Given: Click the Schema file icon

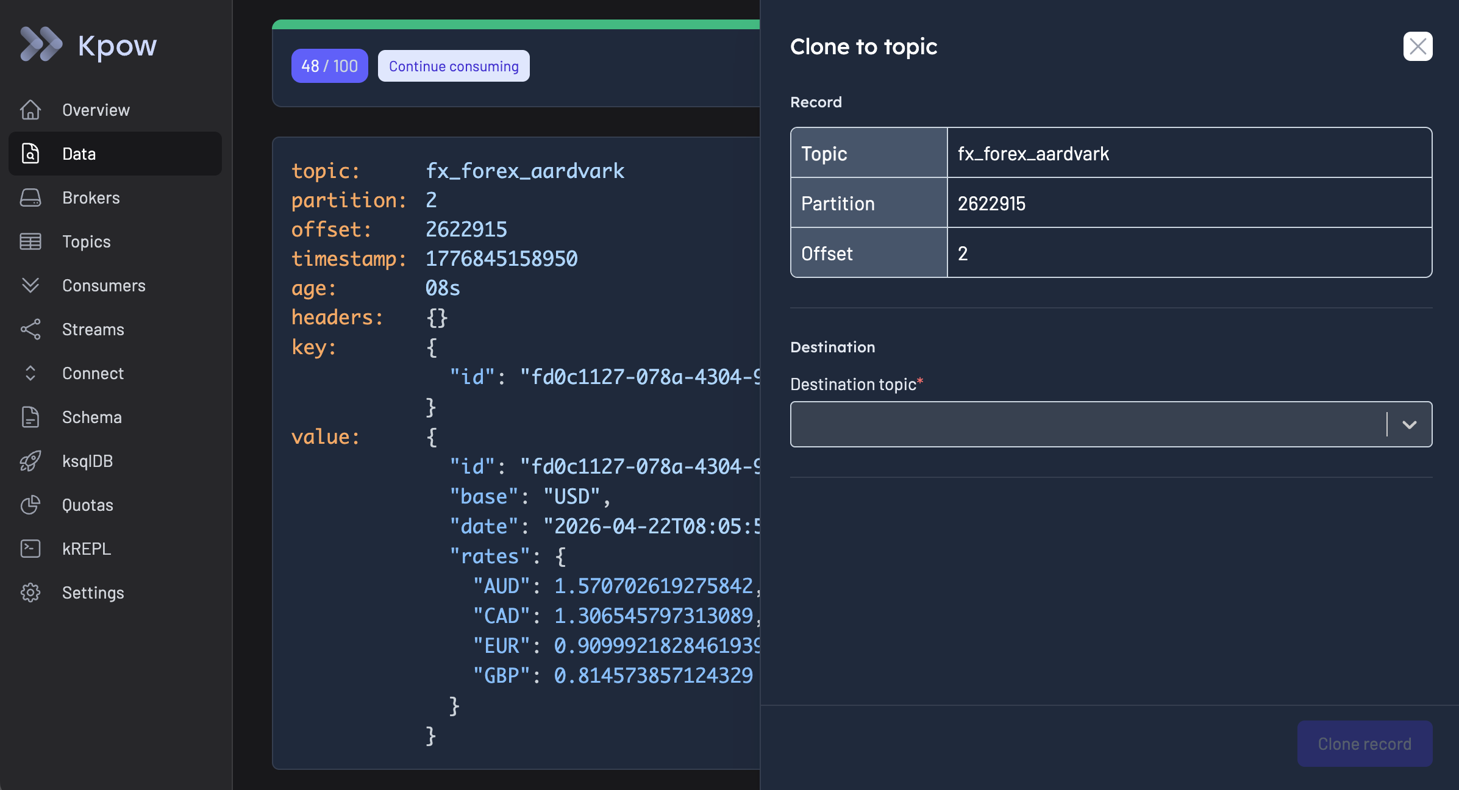Looking at the screenshot, I should (x=30, y=417).
